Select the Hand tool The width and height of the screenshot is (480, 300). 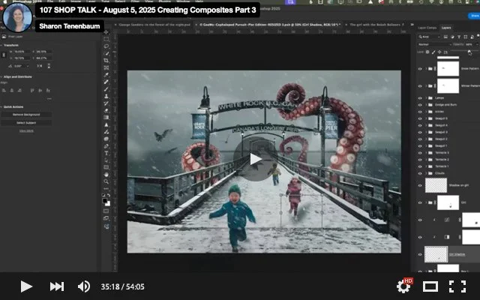point(106,175)
